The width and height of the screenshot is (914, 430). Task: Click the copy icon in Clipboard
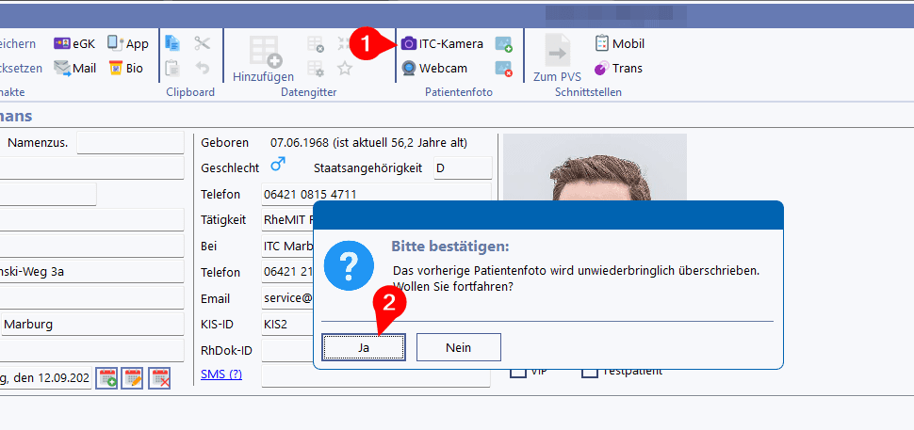pyautogui.click(x=172, y=43)
